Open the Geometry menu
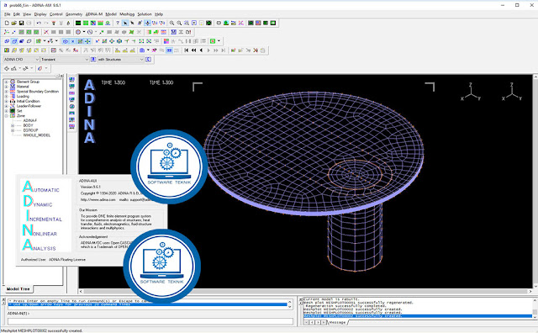This screenshot has width=538, height=333. [74, 14]
